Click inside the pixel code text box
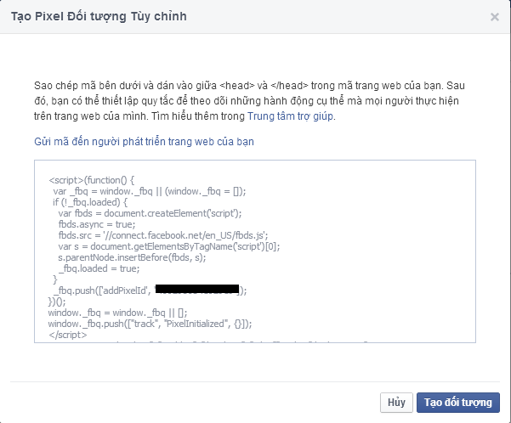The image size is (511, 423). coord(255,251)
